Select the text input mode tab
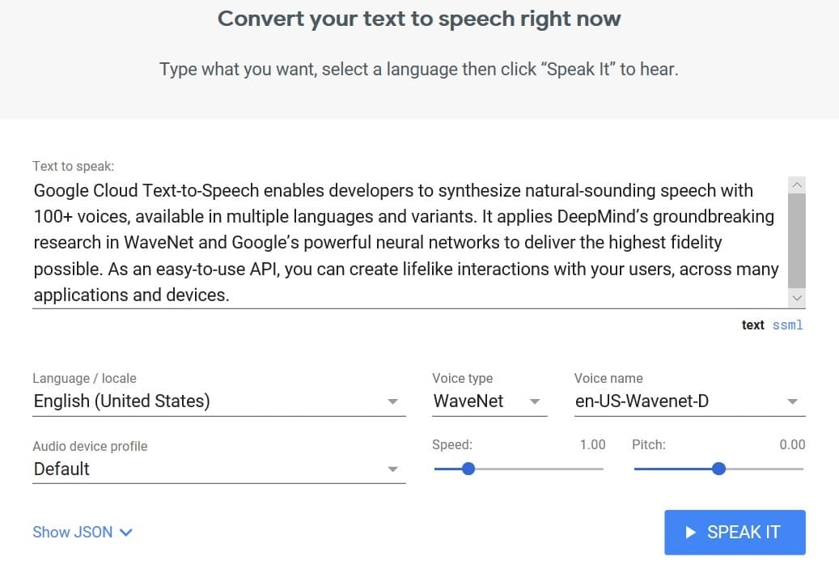 (752, 325)
